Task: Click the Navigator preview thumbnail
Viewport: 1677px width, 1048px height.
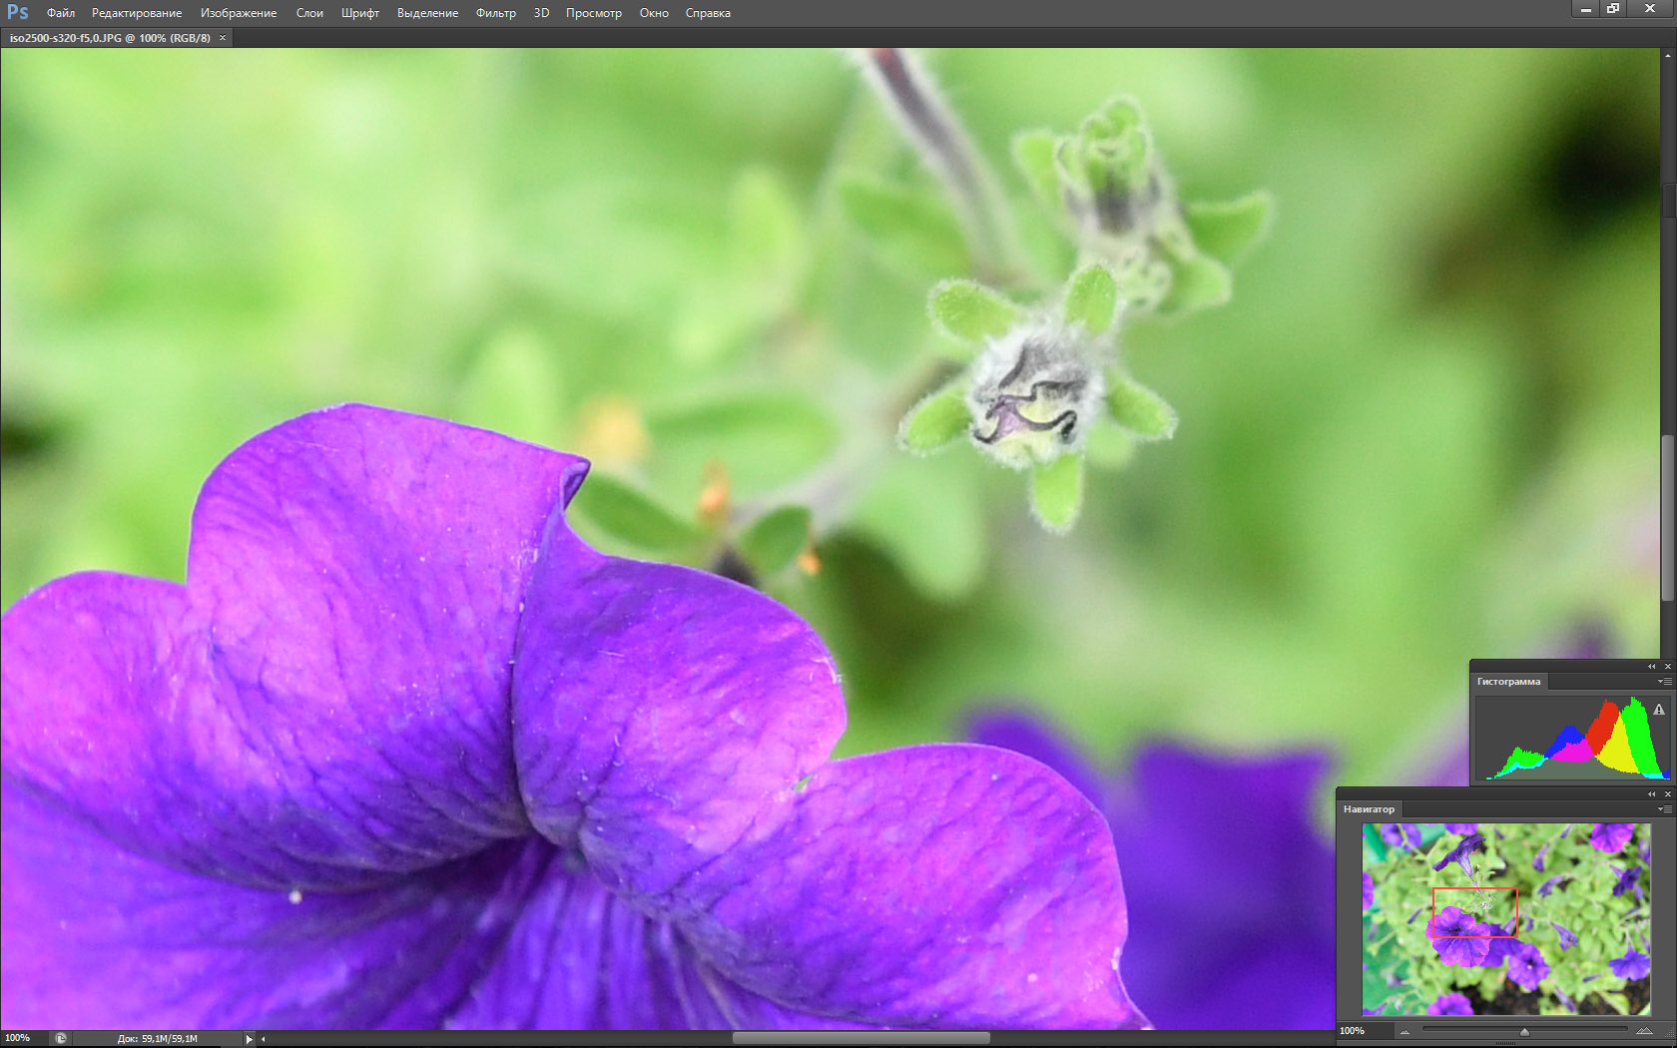Action: click(x=1506, y=919)
